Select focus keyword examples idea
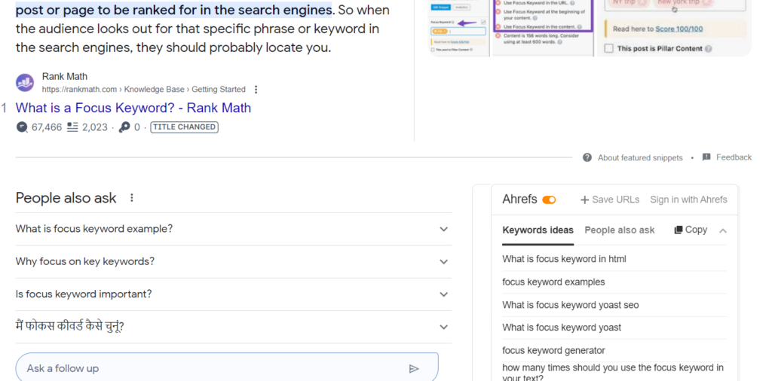The height and width of the screenshot is (381, 772). point(553,282)
